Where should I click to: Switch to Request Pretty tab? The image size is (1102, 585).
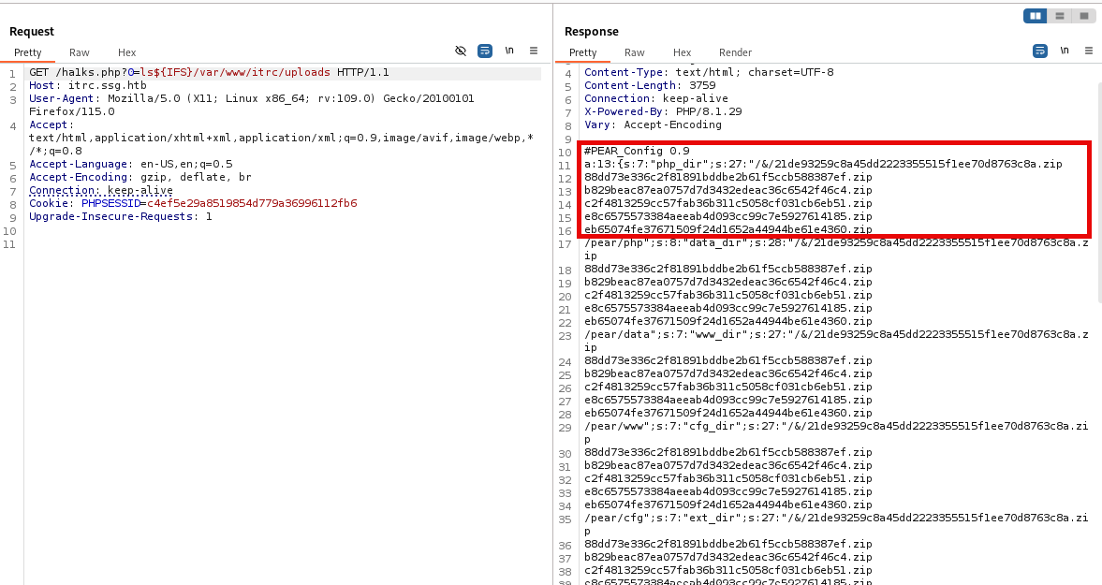(27, 52)
